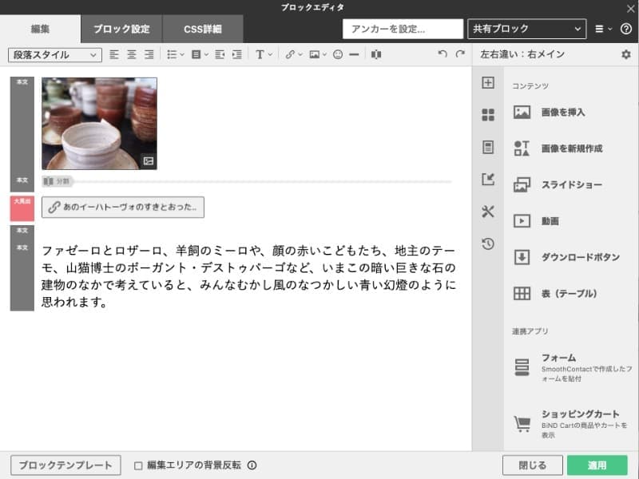The height and width of the screenshot is (479, 639).
Task: Open numbered list style dropdown
Action: coord(200,54)
